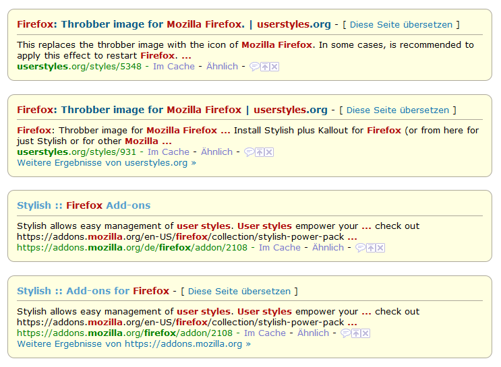Click comment bubble icon in 'Stylish :: Add-ons for Firefox' result

coord(345,333)
